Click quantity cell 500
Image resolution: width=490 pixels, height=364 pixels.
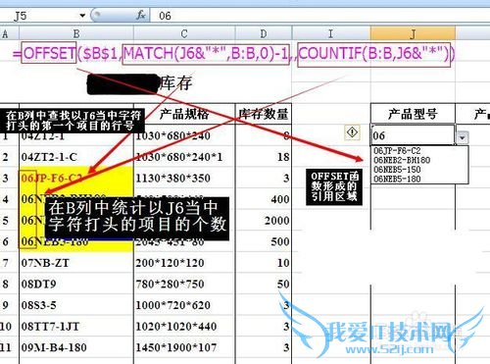pos(264,241)
